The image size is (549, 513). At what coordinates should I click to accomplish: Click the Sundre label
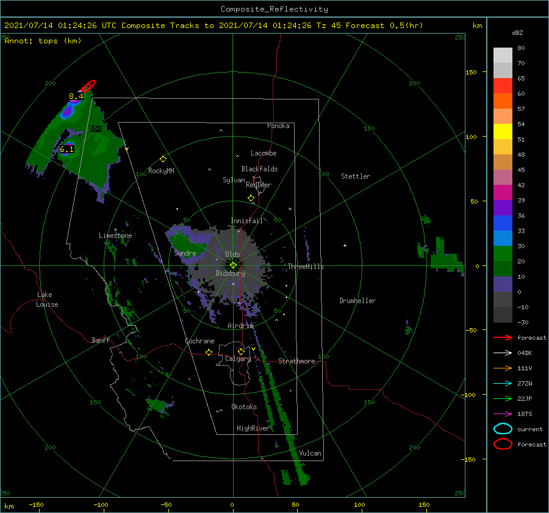[x=185, y=253]
